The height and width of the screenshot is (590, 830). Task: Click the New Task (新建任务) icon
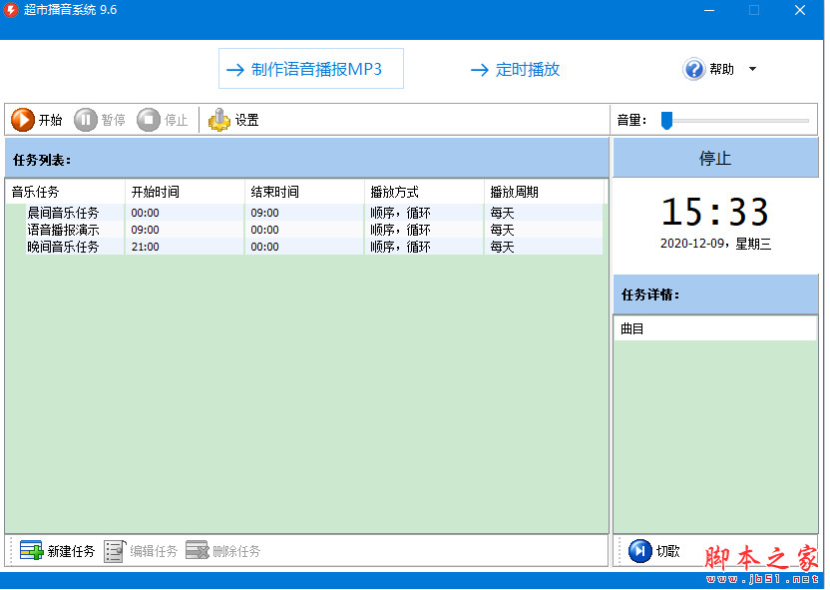(31, 551)
